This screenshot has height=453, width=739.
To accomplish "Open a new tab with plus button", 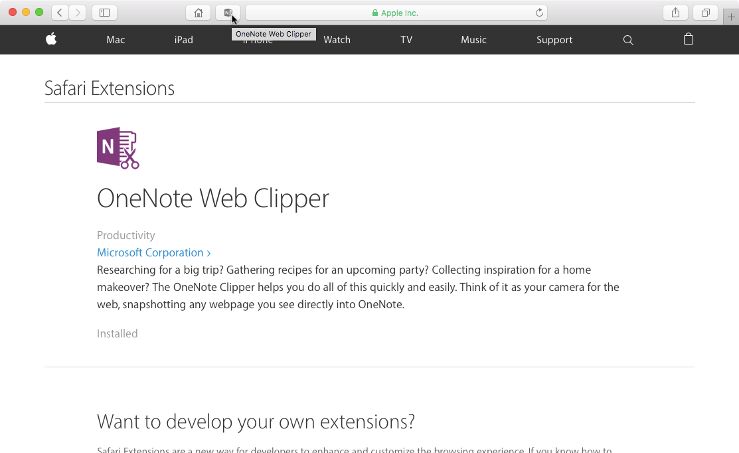I will 731,17.
